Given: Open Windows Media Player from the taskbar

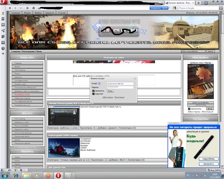Looking at the screenshot, I should pos(37,176).
